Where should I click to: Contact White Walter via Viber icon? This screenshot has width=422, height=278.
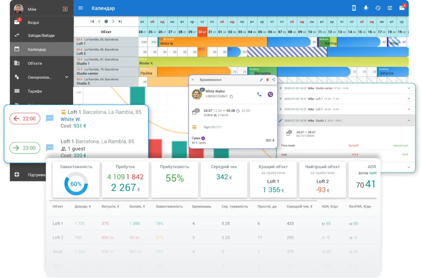(270, 94)
